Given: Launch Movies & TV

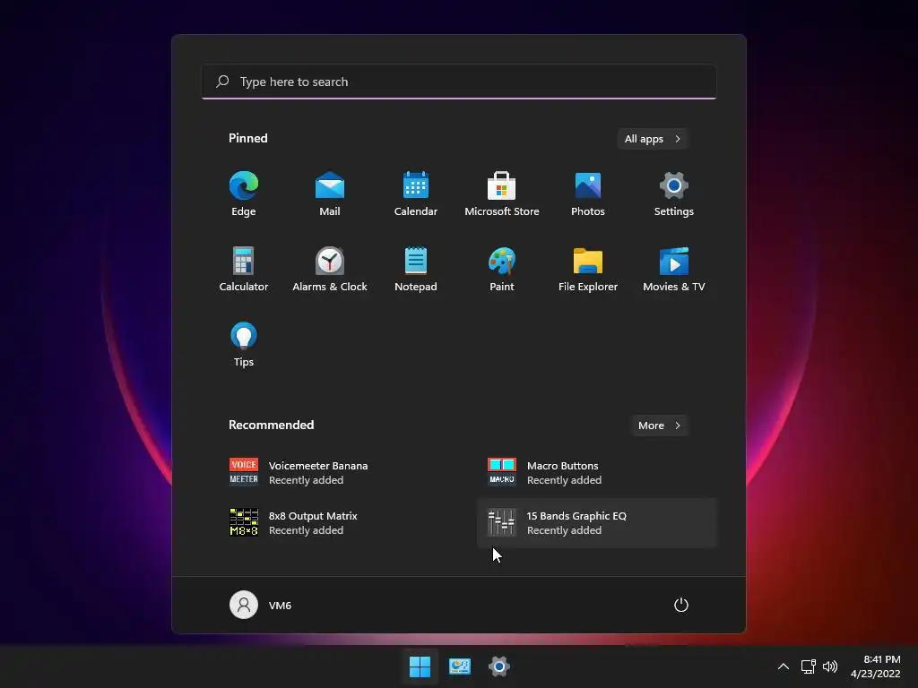Looking at the screenshot, I should coord(674,269).
